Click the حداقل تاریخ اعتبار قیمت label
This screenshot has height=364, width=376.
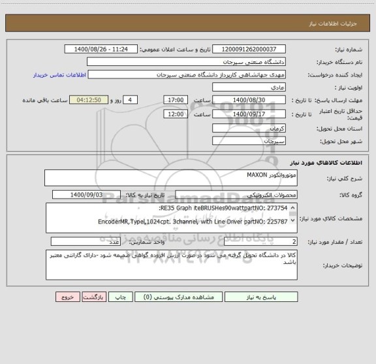tap(341, 114)
